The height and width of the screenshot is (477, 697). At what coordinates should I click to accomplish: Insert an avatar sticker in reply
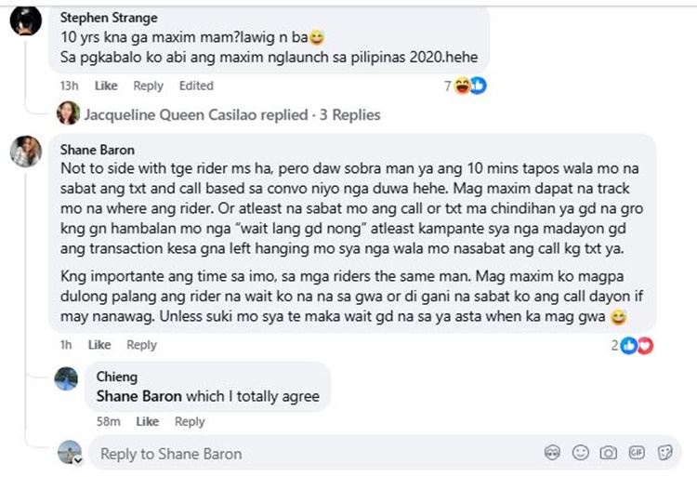click(552, 453)
